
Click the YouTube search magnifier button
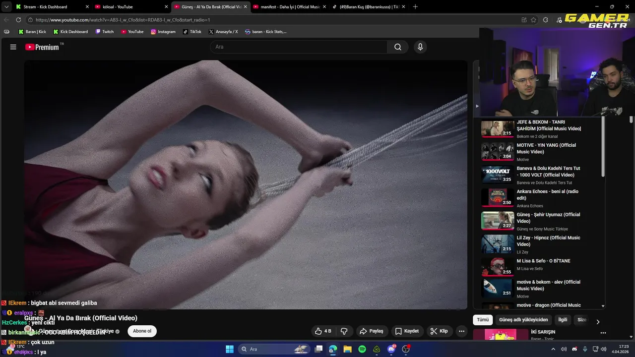point(398,47)
